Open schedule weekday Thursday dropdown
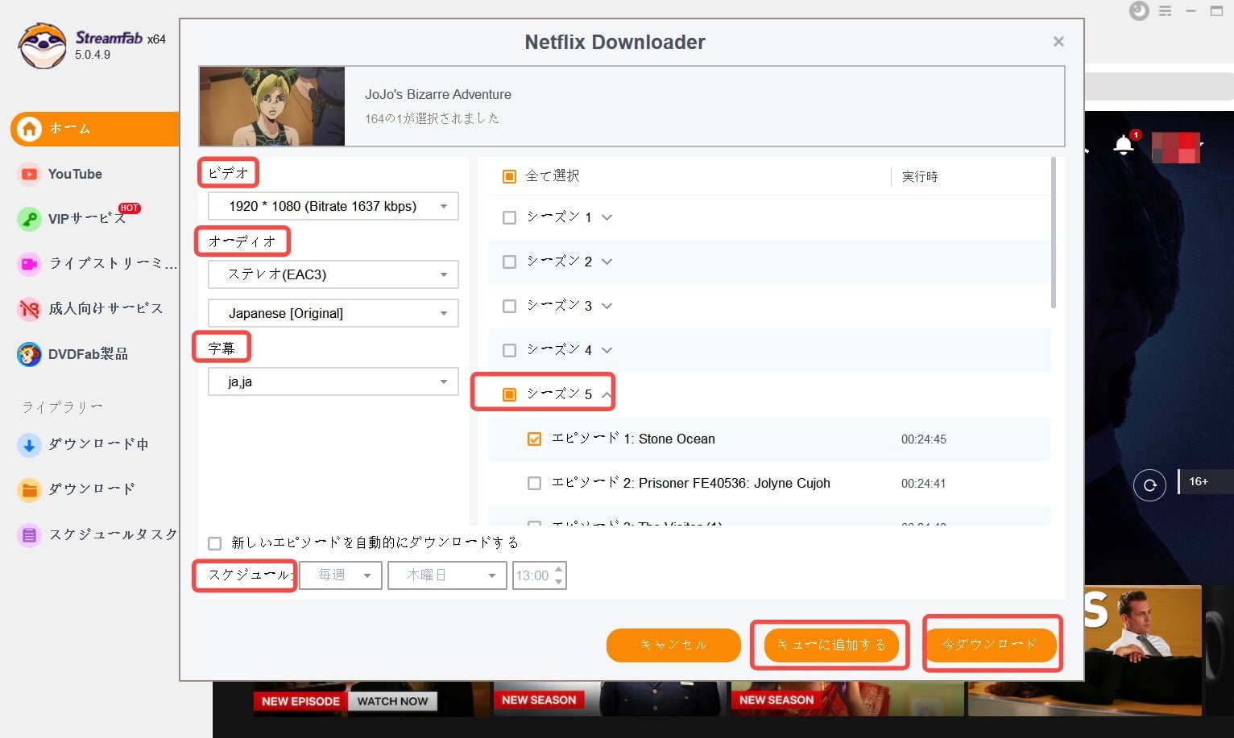The width and height of the screenshot is (1234, 738). (x=447, y=575)
